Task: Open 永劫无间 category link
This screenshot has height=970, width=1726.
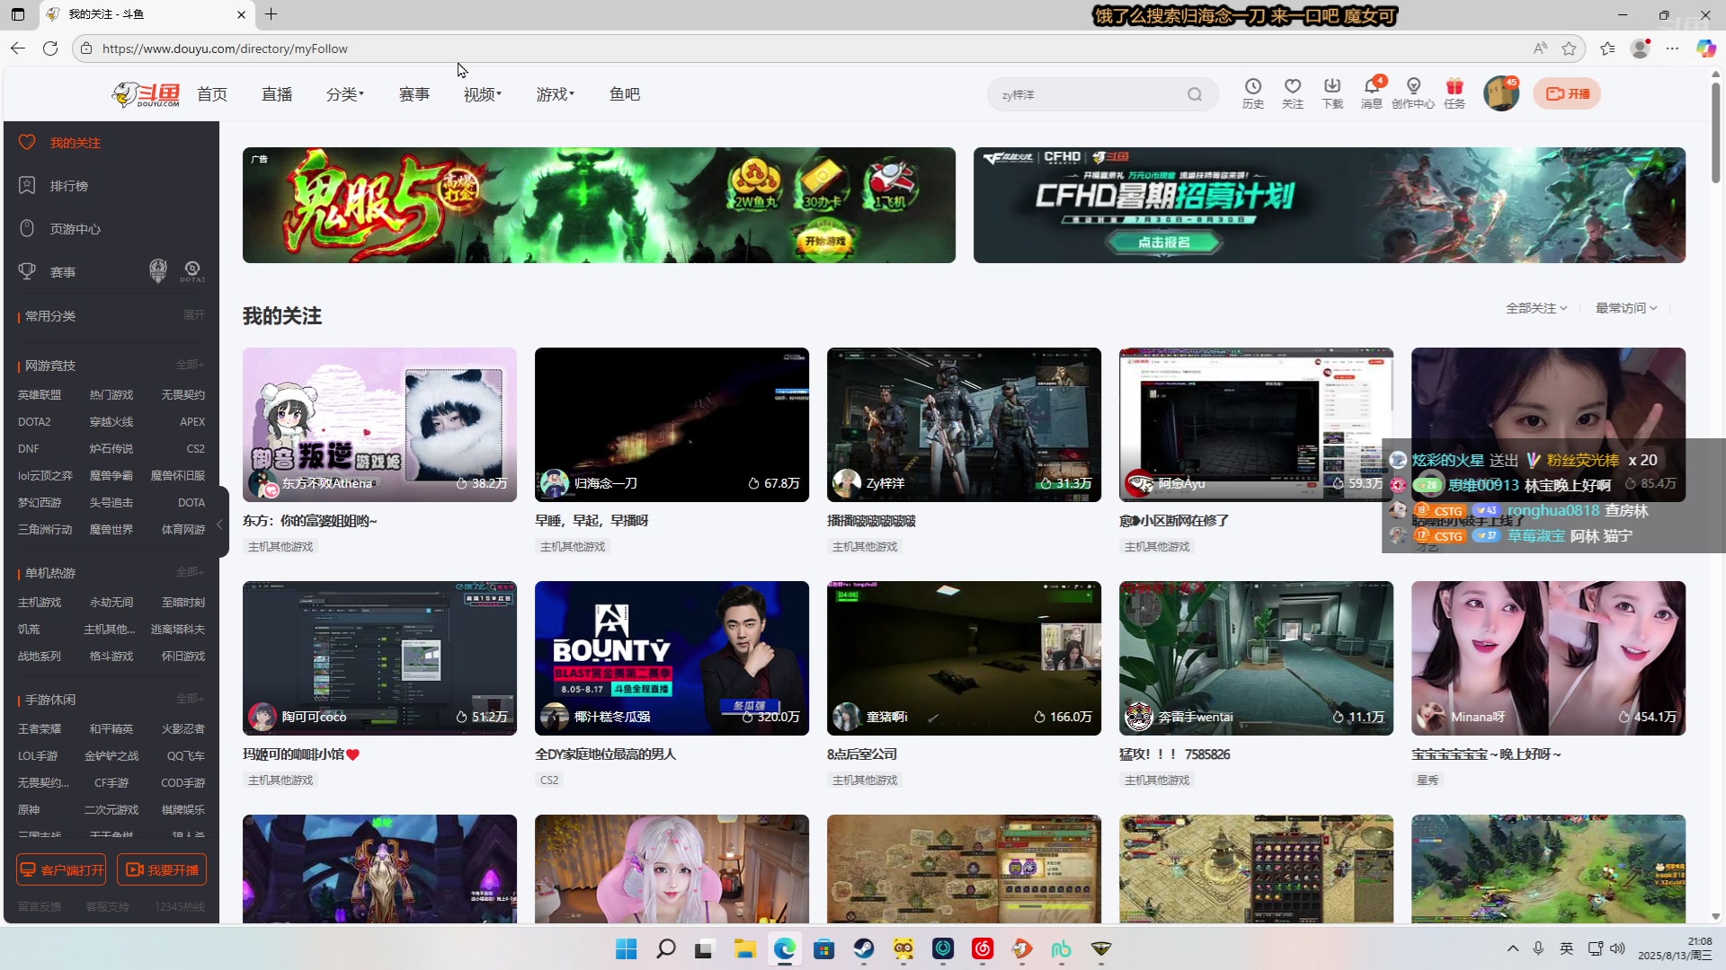Action: [111, 603]
